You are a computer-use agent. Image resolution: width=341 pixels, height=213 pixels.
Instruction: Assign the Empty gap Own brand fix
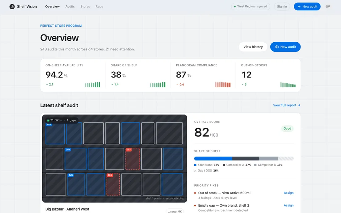pyautogui.click(x=288, y=206)
